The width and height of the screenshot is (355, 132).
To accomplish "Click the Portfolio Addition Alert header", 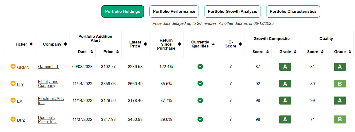I will (95, 38).
